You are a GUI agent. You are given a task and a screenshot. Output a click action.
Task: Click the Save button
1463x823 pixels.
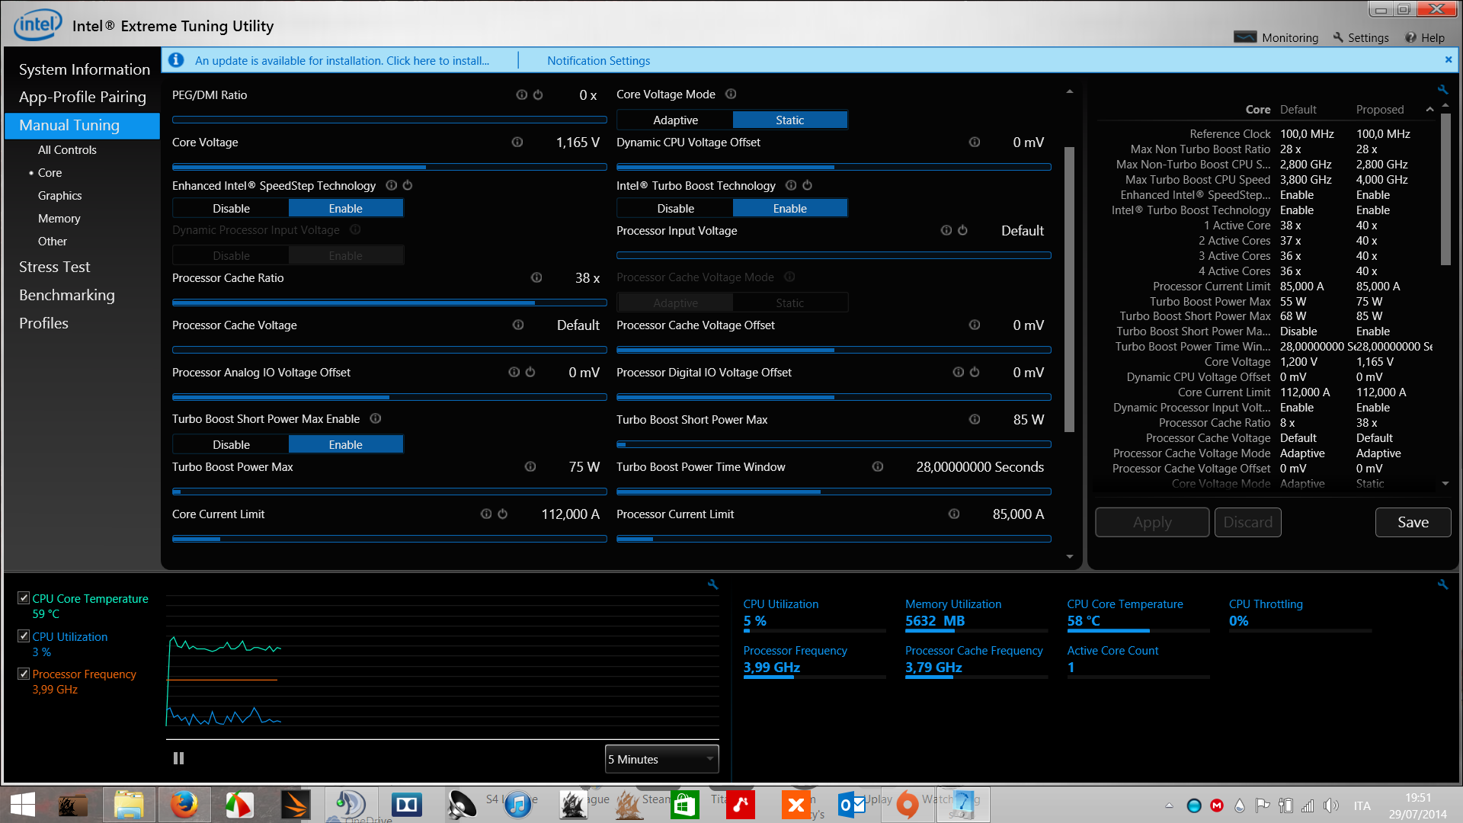coord(1412,522)
